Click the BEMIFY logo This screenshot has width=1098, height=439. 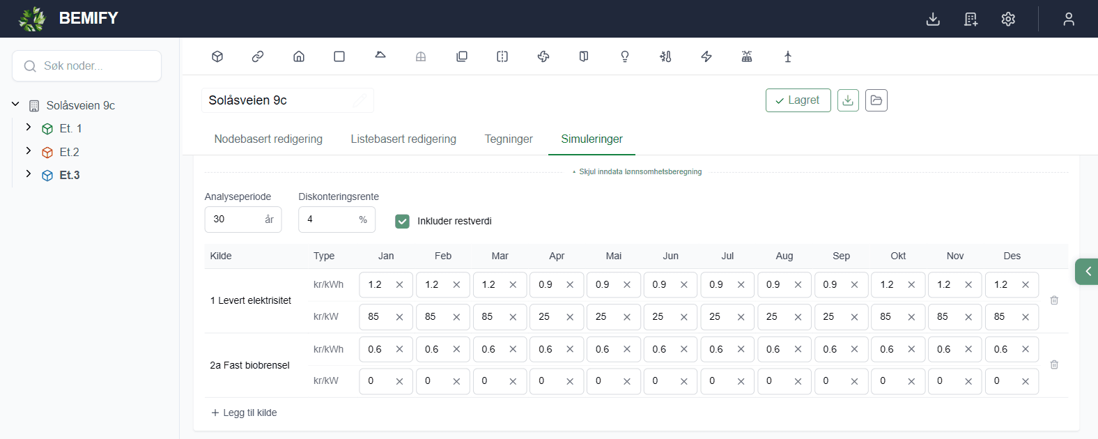click(68, 18)
